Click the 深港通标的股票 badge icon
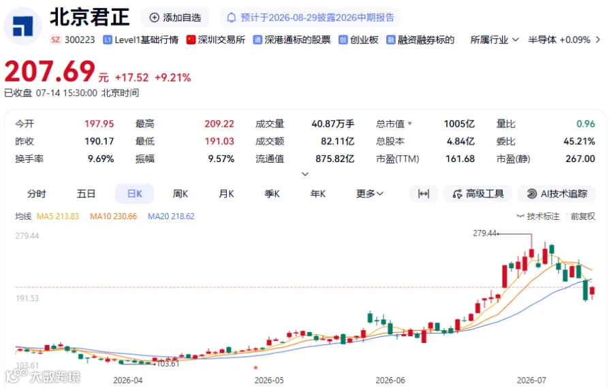Image resolution: width=613 pixels, height=388 pixels. (x=257, y=40)
